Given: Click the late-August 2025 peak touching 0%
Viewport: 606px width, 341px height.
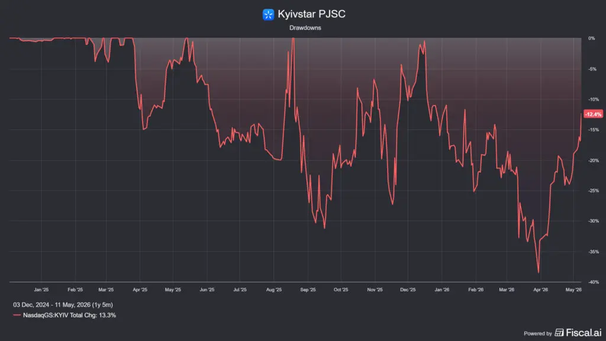Looking at the screenshot, I should click(293, 38).
